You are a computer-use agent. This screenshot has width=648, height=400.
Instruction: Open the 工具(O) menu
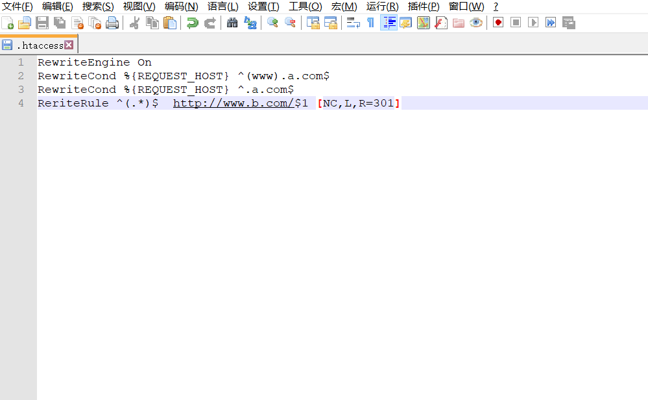click(305, 6)
